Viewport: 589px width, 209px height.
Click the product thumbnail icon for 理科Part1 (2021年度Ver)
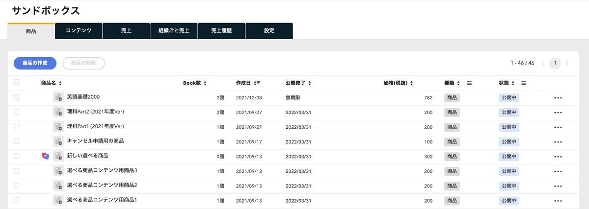click(58, 127)
